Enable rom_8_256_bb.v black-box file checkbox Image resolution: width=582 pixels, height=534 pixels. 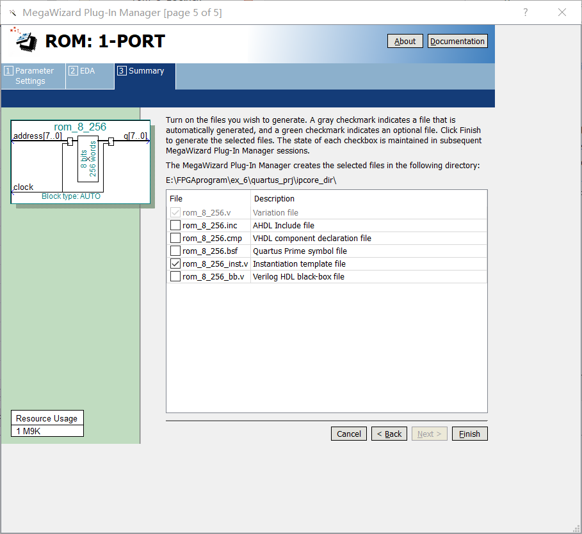click(x=175, y=276)
